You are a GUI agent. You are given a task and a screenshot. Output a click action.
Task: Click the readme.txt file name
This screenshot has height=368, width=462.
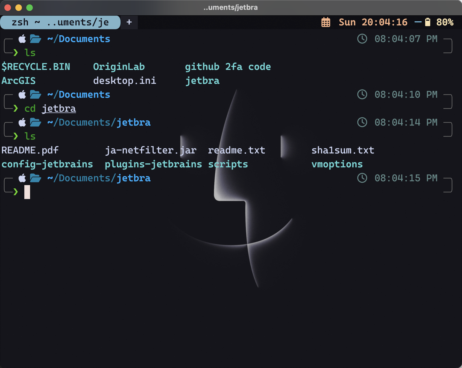(x=236, y=150)
